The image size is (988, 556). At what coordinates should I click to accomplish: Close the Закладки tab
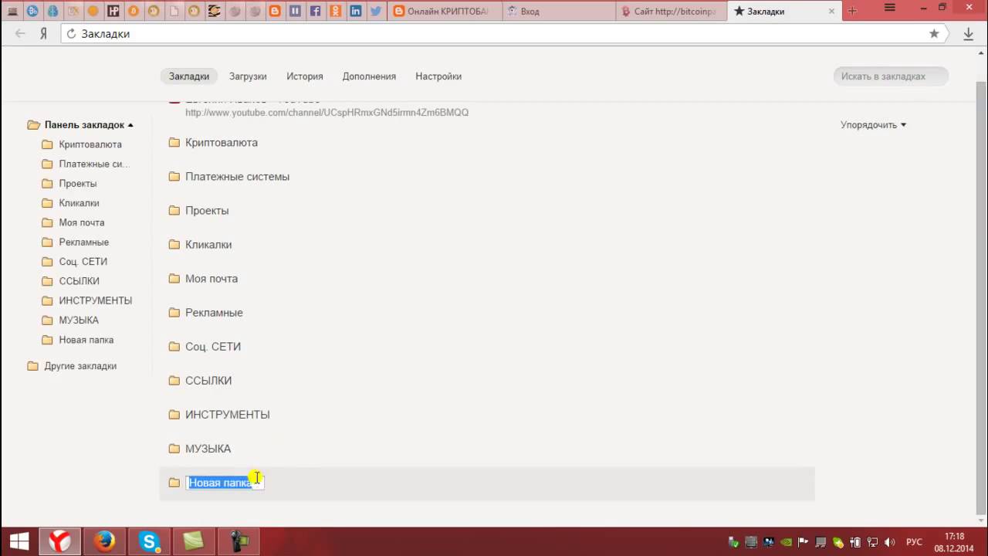831,12
